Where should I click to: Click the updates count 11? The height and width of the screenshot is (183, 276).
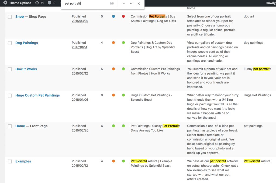(42, 3)
